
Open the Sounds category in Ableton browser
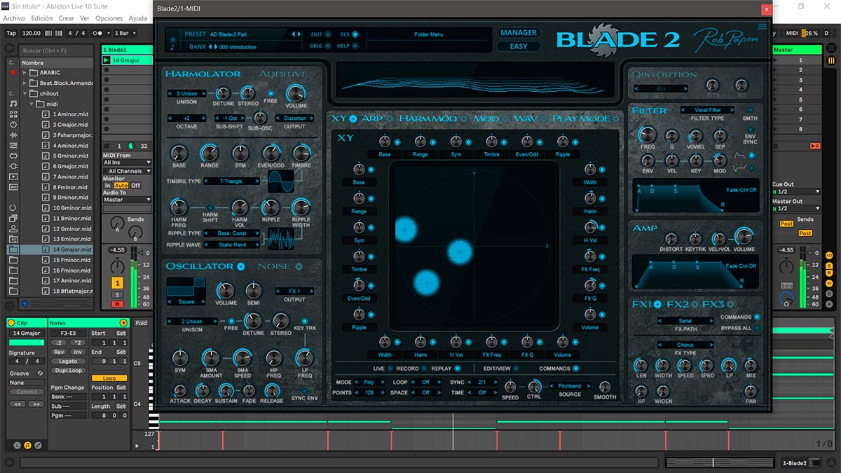(x=13, y=104)
